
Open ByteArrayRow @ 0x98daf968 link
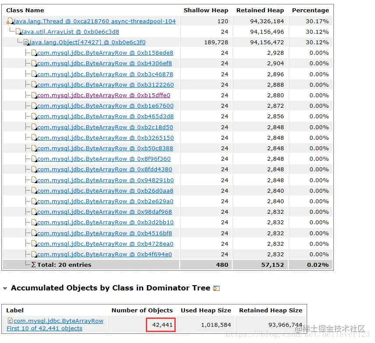point(105,212)
